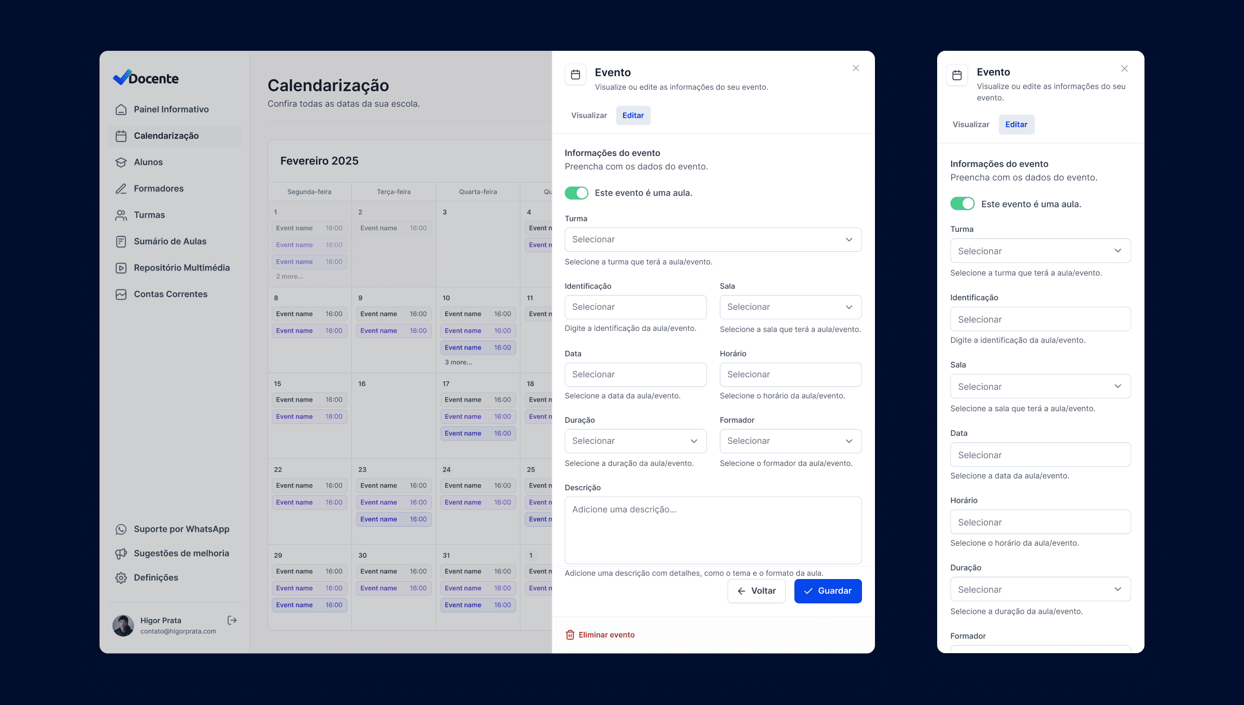Open the Sala dropdown in wide panel
The width and height of the screenshot is (1244, 705).
790,307
